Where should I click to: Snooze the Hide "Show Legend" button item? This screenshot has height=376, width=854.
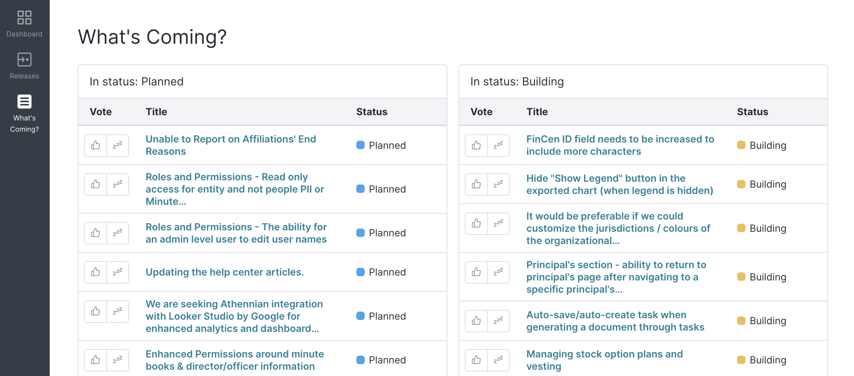(498, 184)
